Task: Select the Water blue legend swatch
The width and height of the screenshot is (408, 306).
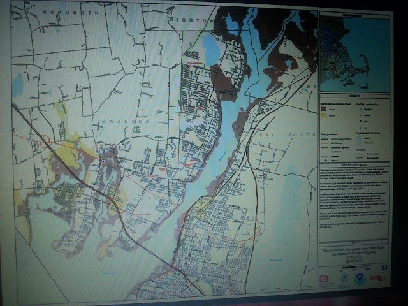Action: pyautogui.click(x=360, y=138)
